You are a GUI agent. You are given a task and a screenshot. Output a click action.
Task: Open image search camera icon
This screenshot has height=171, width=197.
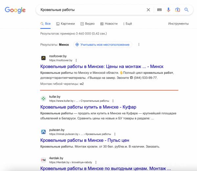coord(177,10)
